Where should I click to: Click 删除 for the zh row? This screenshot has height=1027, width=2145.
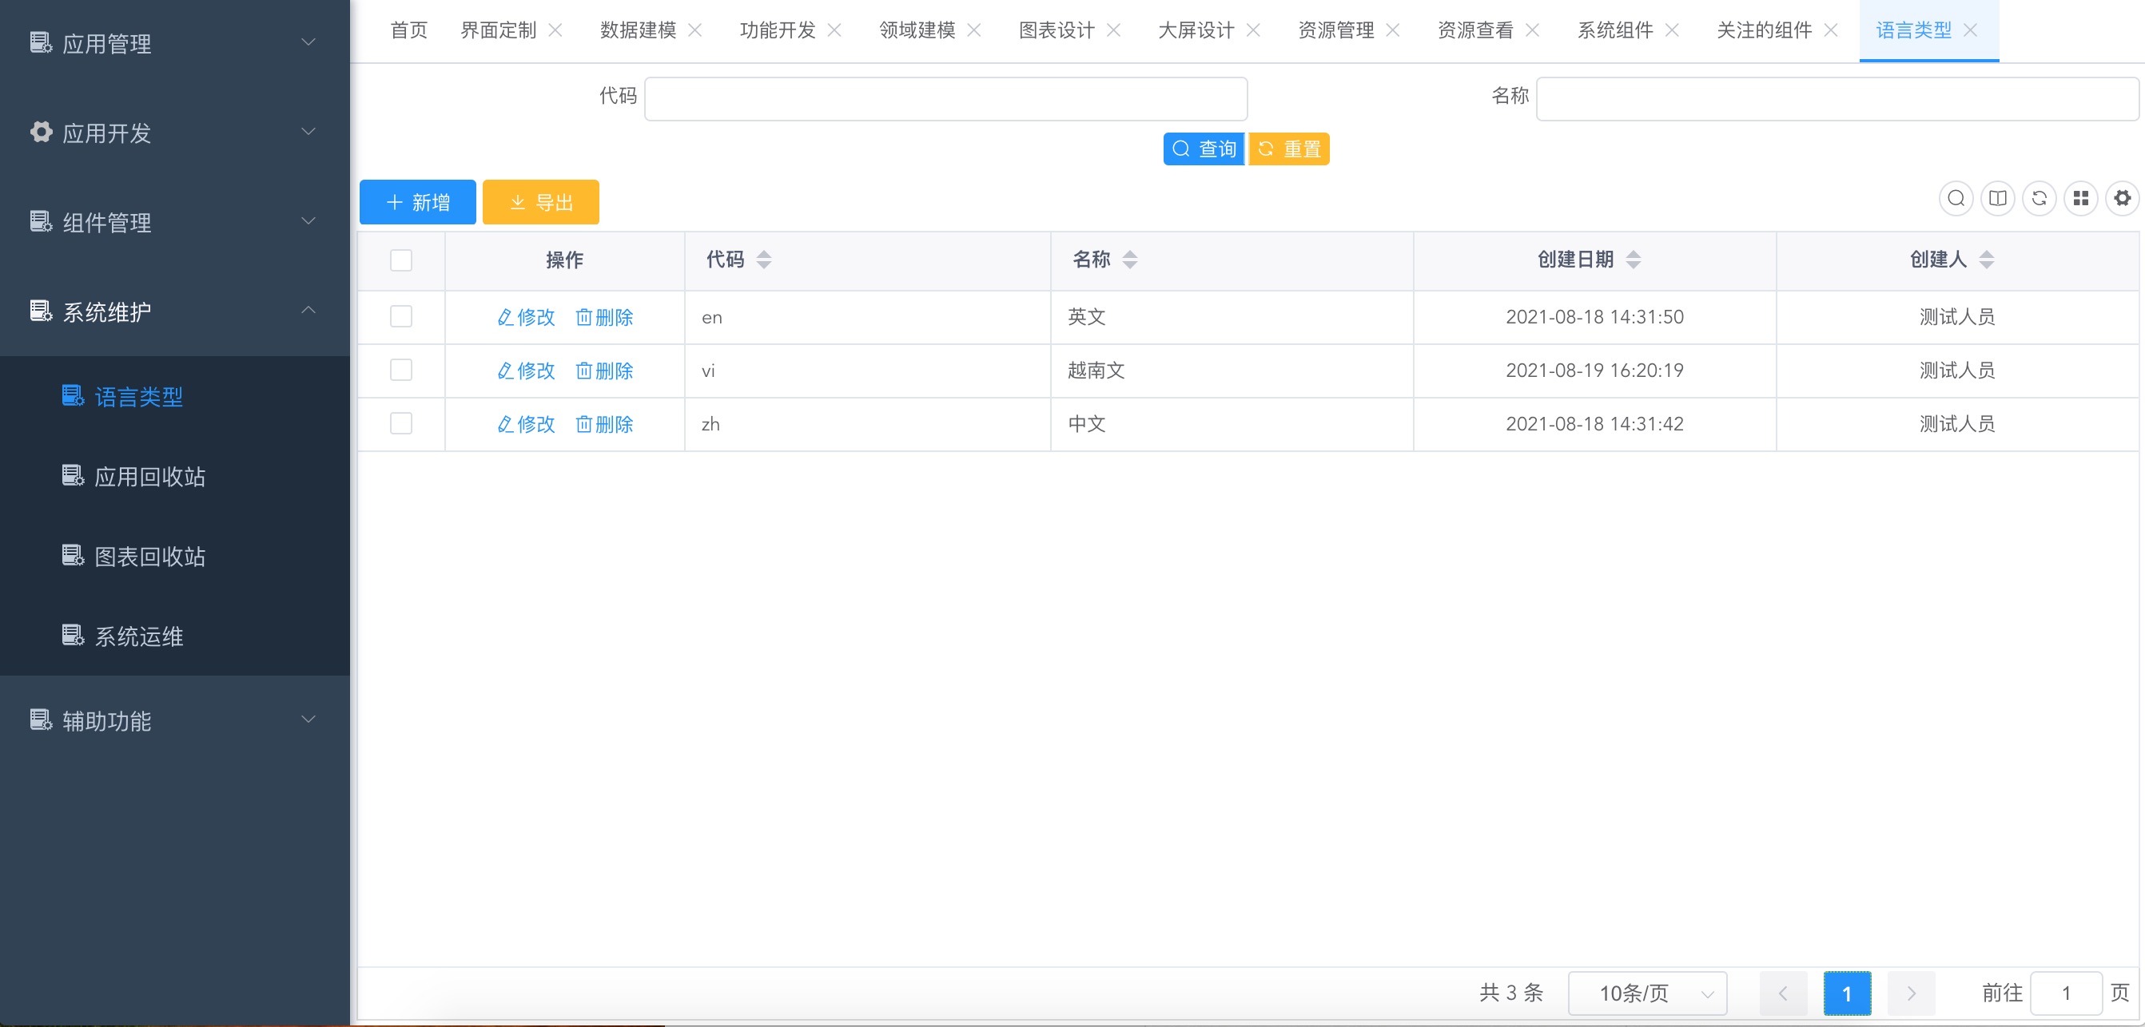pos(604,424)
